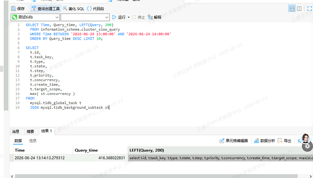
Task: Select the 信息 info sub-tab
Action: [33, 141]
